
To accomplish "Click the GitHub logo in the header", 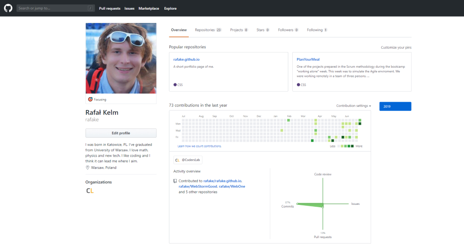I will (x=8, y=8).
